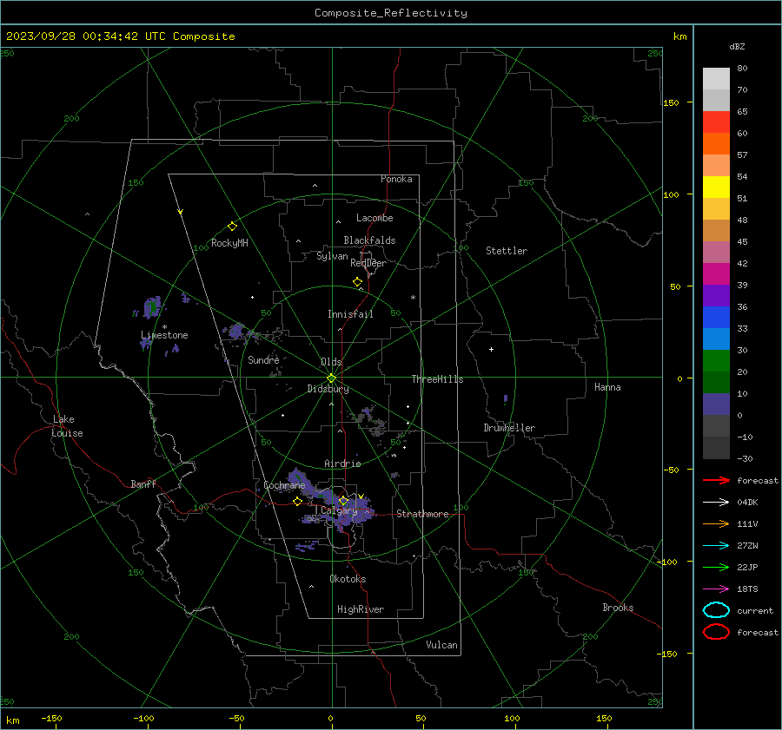Viewport: 782px width, 730px height.
Task: Click the yellow diamond marker south of Cochrane
Action: pyautogui.click(x=298, y=502)
